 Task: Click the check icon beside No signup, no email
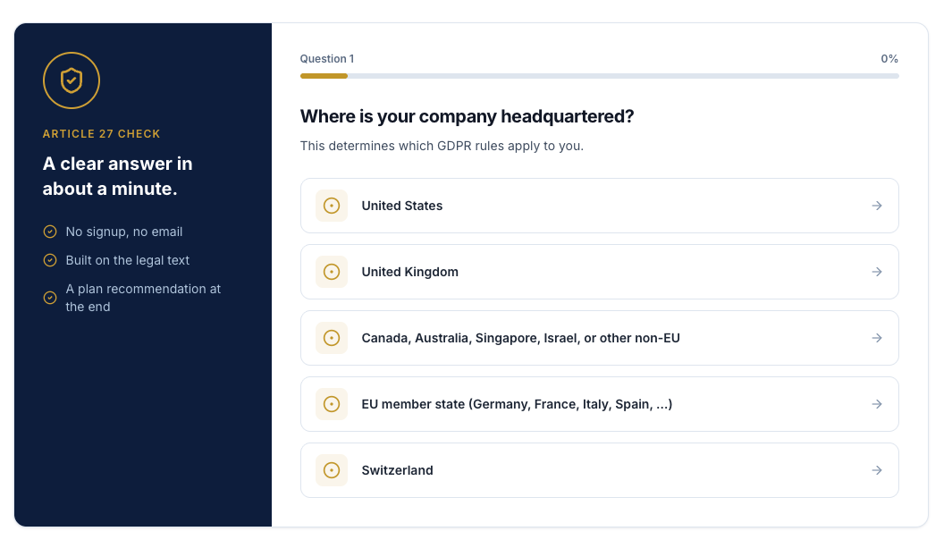(x=50, y=232)
